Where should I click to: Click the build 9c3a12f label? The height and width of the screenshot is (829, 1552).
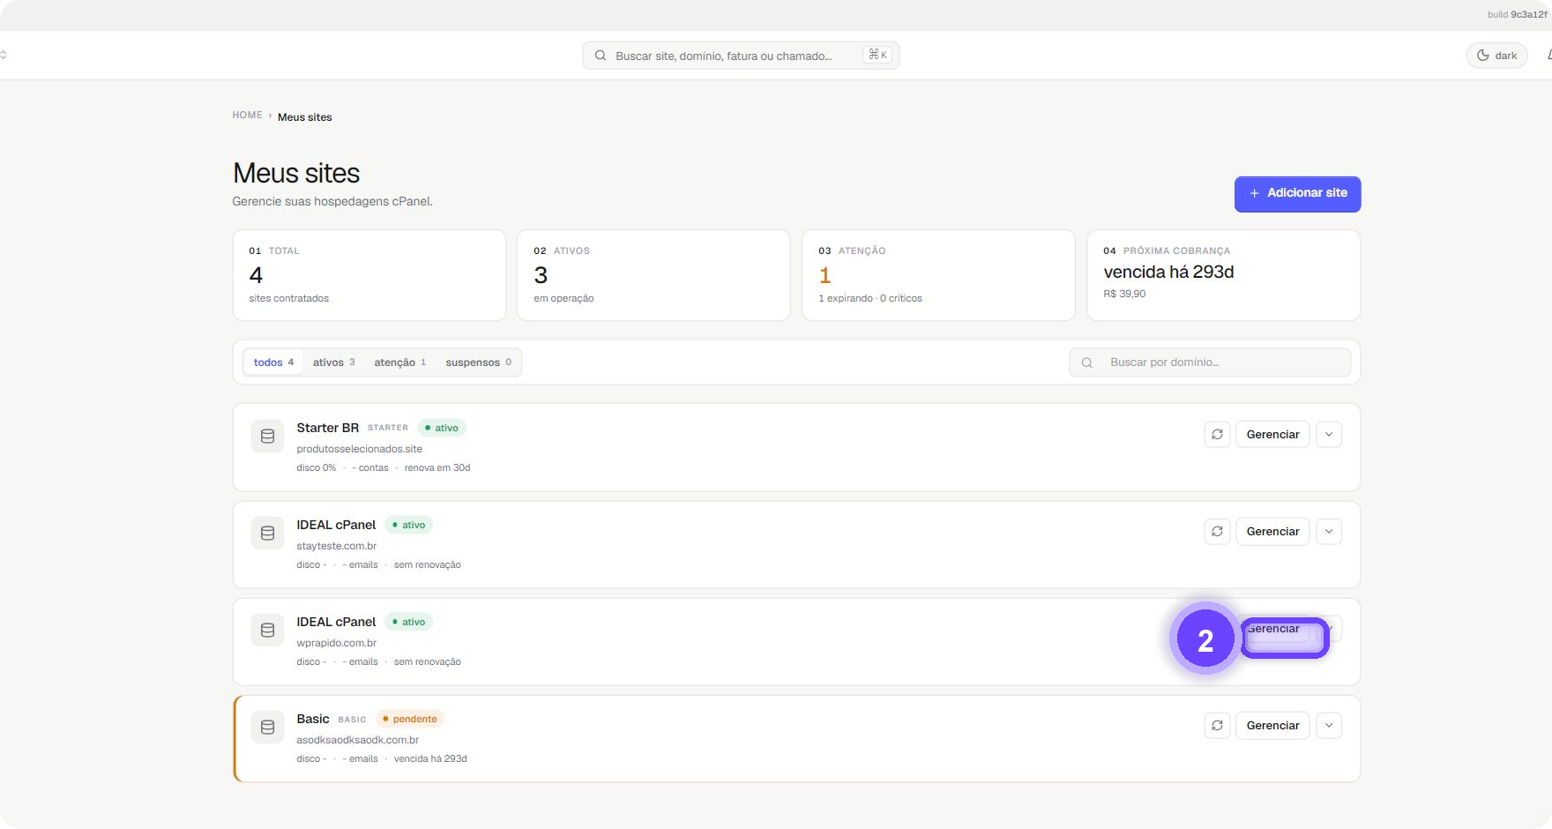pos(1517,14)
